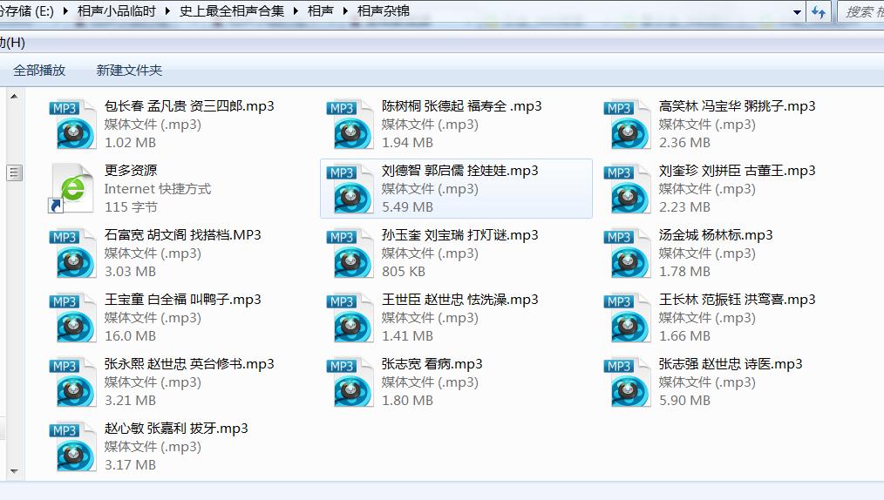Click file name 张永熙 赵世忠 英台修书.mp3
The width and height of the screenshot is (884, 500).
pyautogui.click(x=189, y=364)
